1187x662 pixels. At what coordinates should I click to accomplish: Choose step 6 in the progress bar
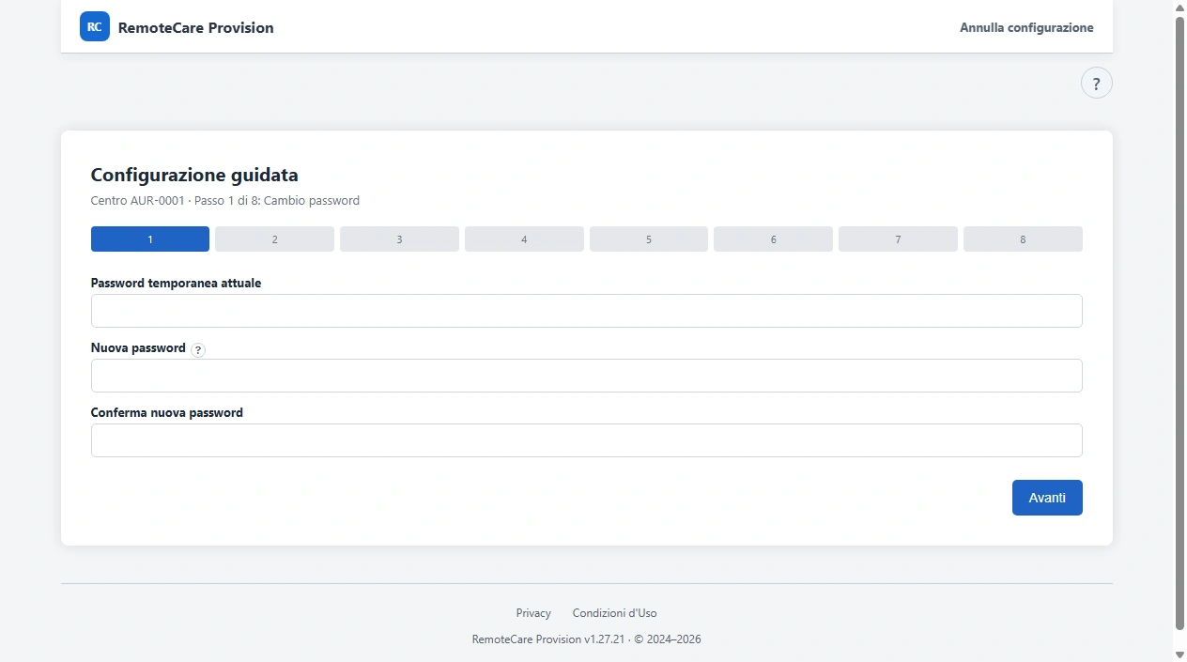point(773,239)
